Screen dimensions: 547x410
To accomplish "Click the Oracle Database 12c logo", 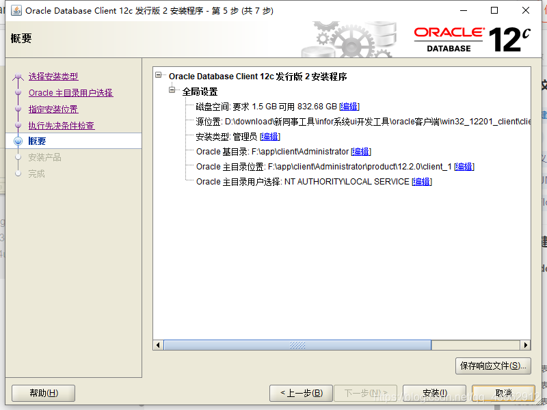I will [472, 40].
